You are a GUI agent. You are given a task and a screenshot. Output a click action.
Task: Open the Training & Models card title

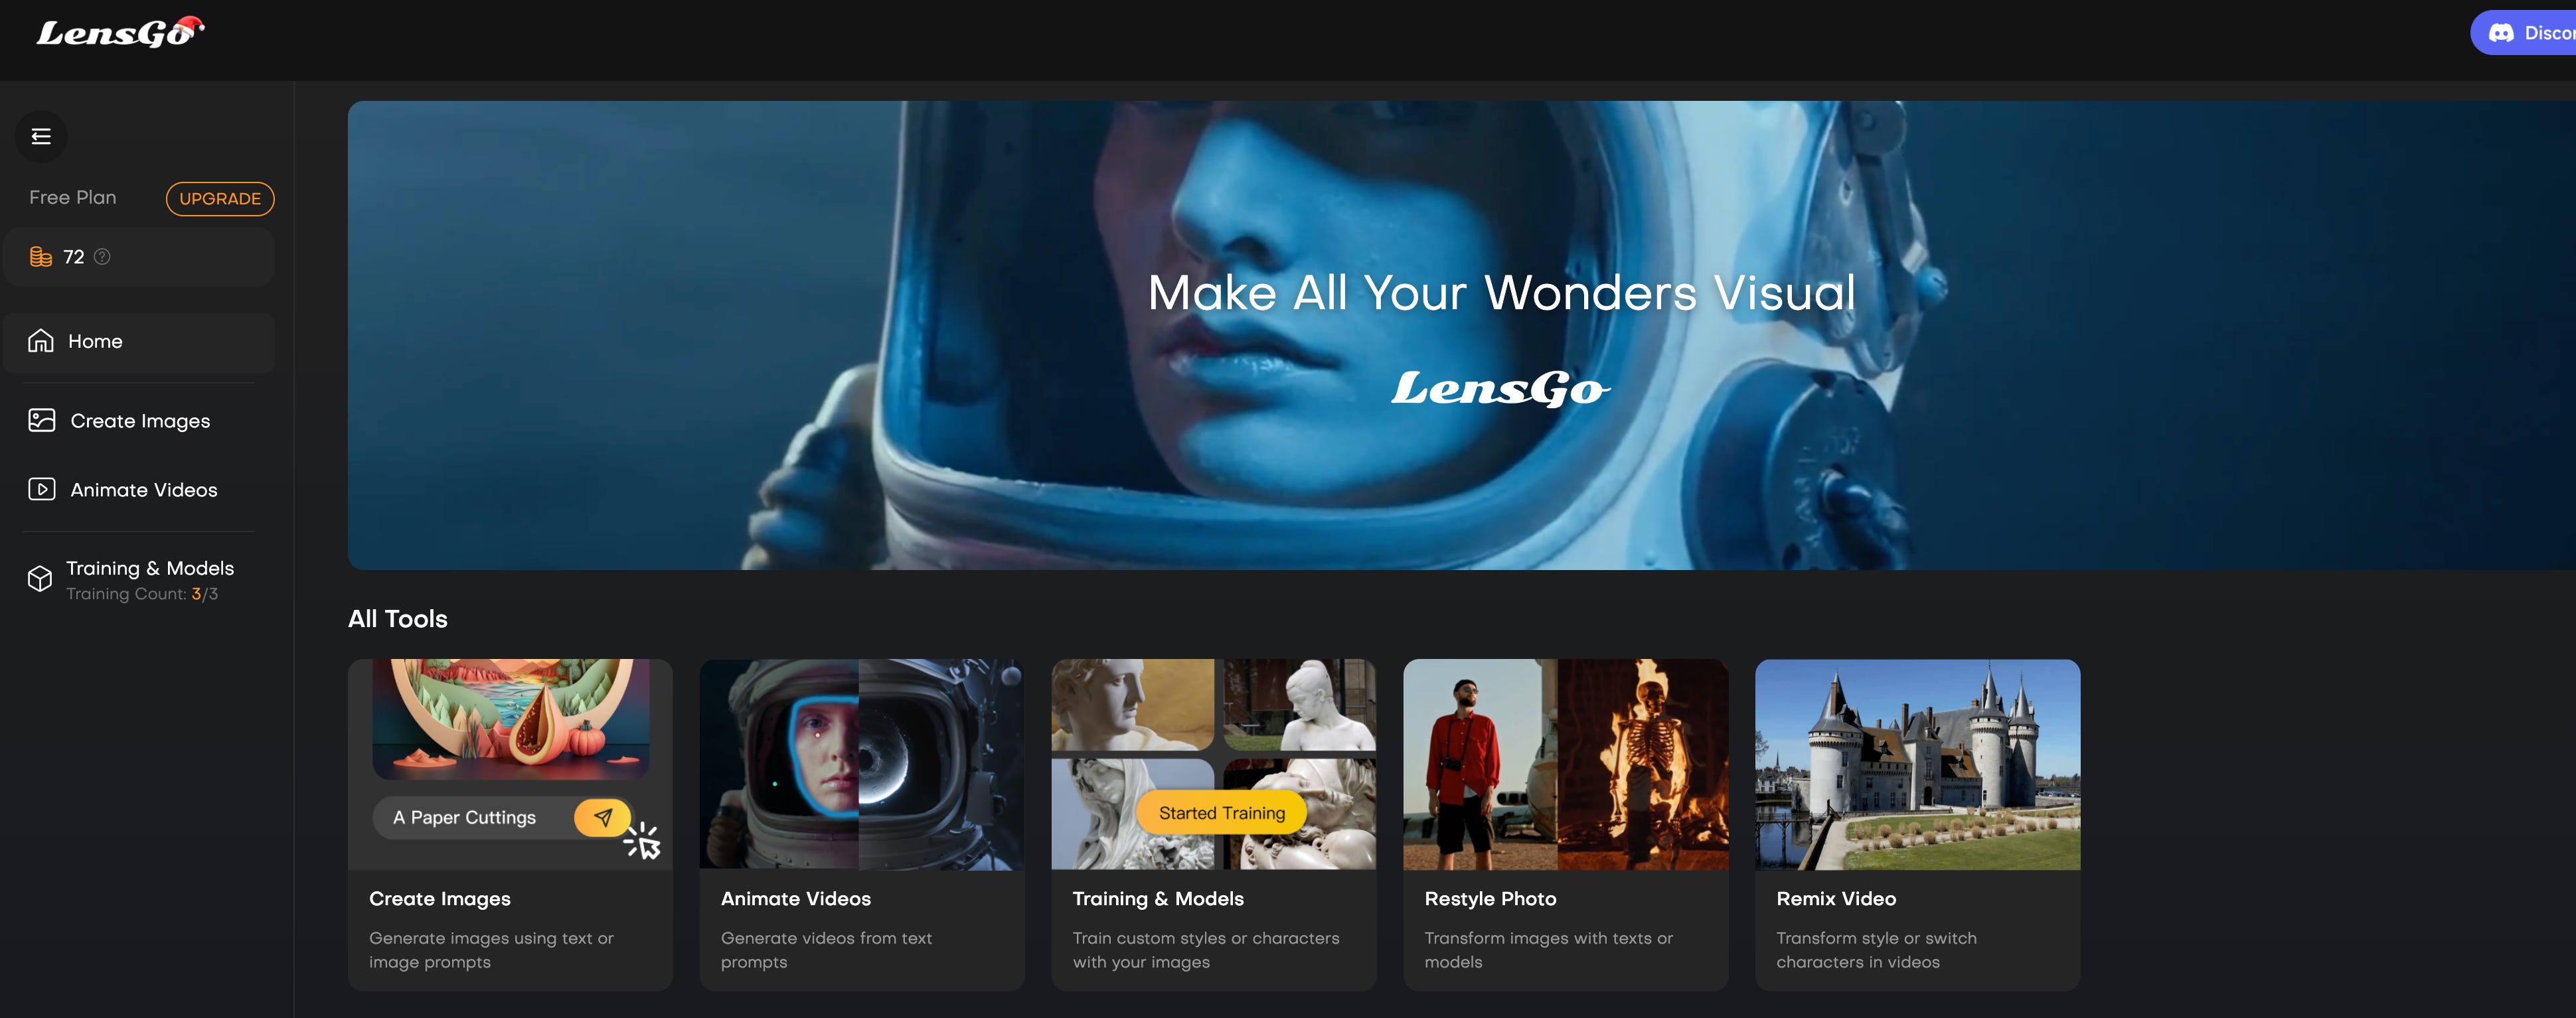[1158, 899]
